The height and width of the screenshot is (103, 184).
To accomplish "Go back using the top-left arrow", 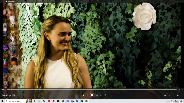I will (2, 2).
